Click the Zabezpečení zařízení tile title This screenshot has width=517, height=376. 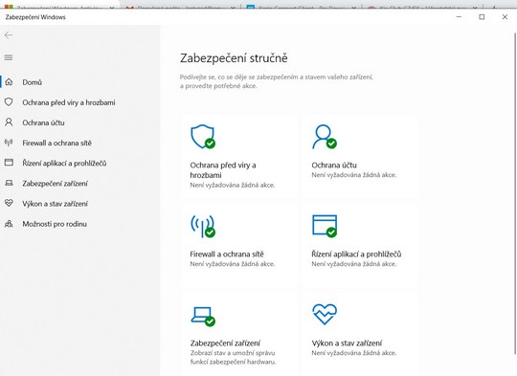225,343
